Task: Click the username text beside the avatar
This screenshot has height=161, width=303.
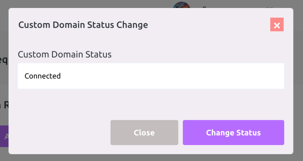Action: click(x=204, y=7)
